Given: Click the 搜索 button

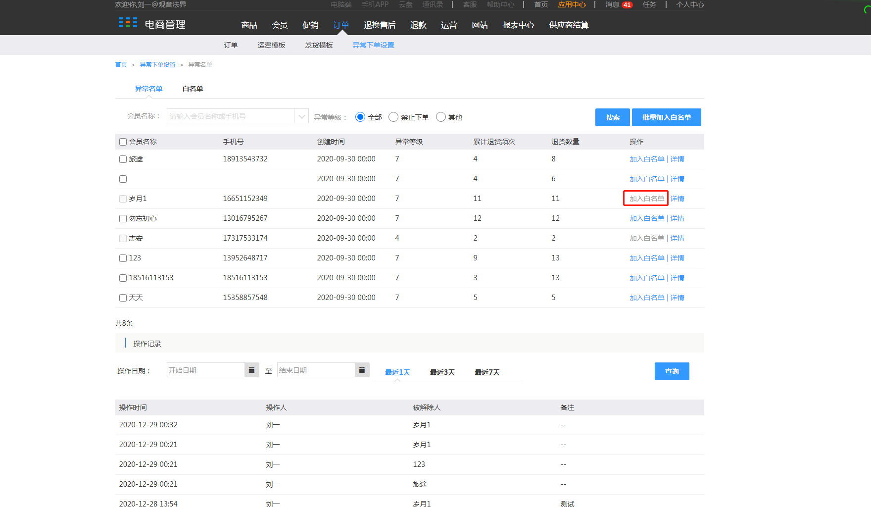Looking at the screenshot, I should [x=613, y=117].
